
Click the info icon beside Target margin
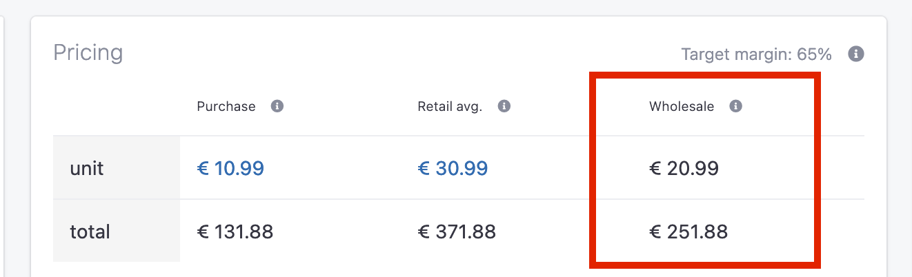pyautogui.click(x=856, y=54)
